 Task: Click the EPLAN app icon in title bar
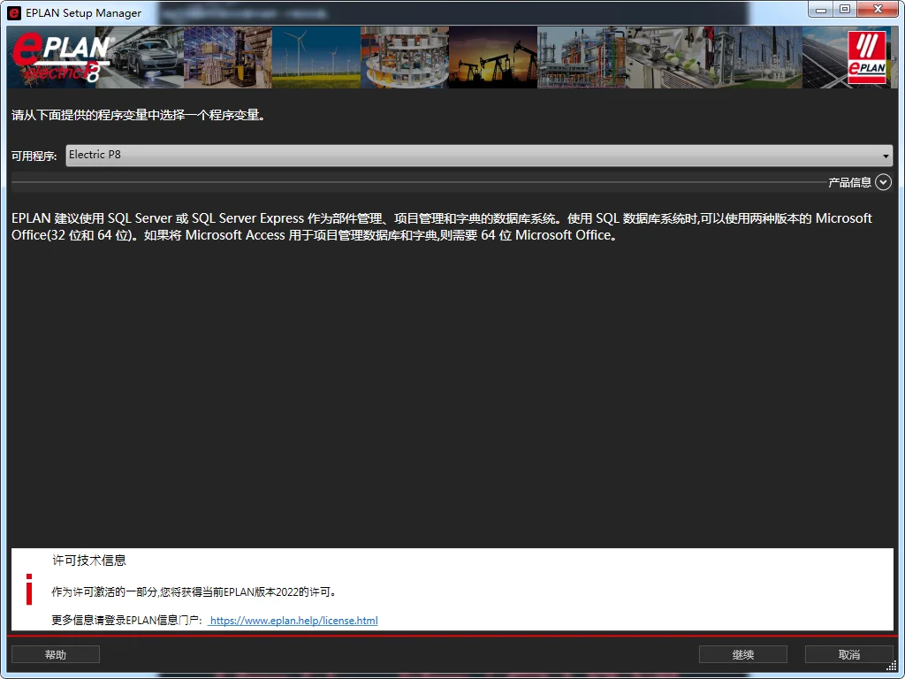(x=14, y=12)
